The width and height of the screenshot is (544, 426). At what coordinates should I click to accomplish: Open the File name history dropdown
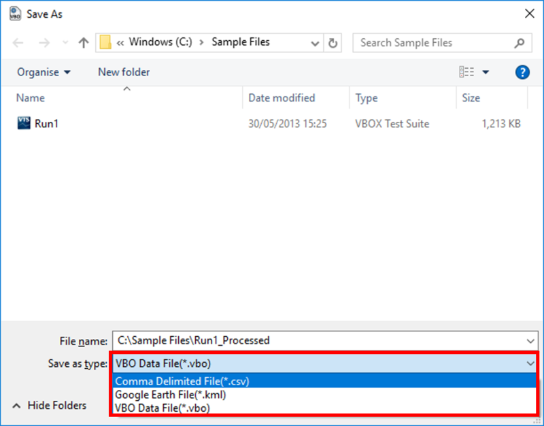coord(530,341)
